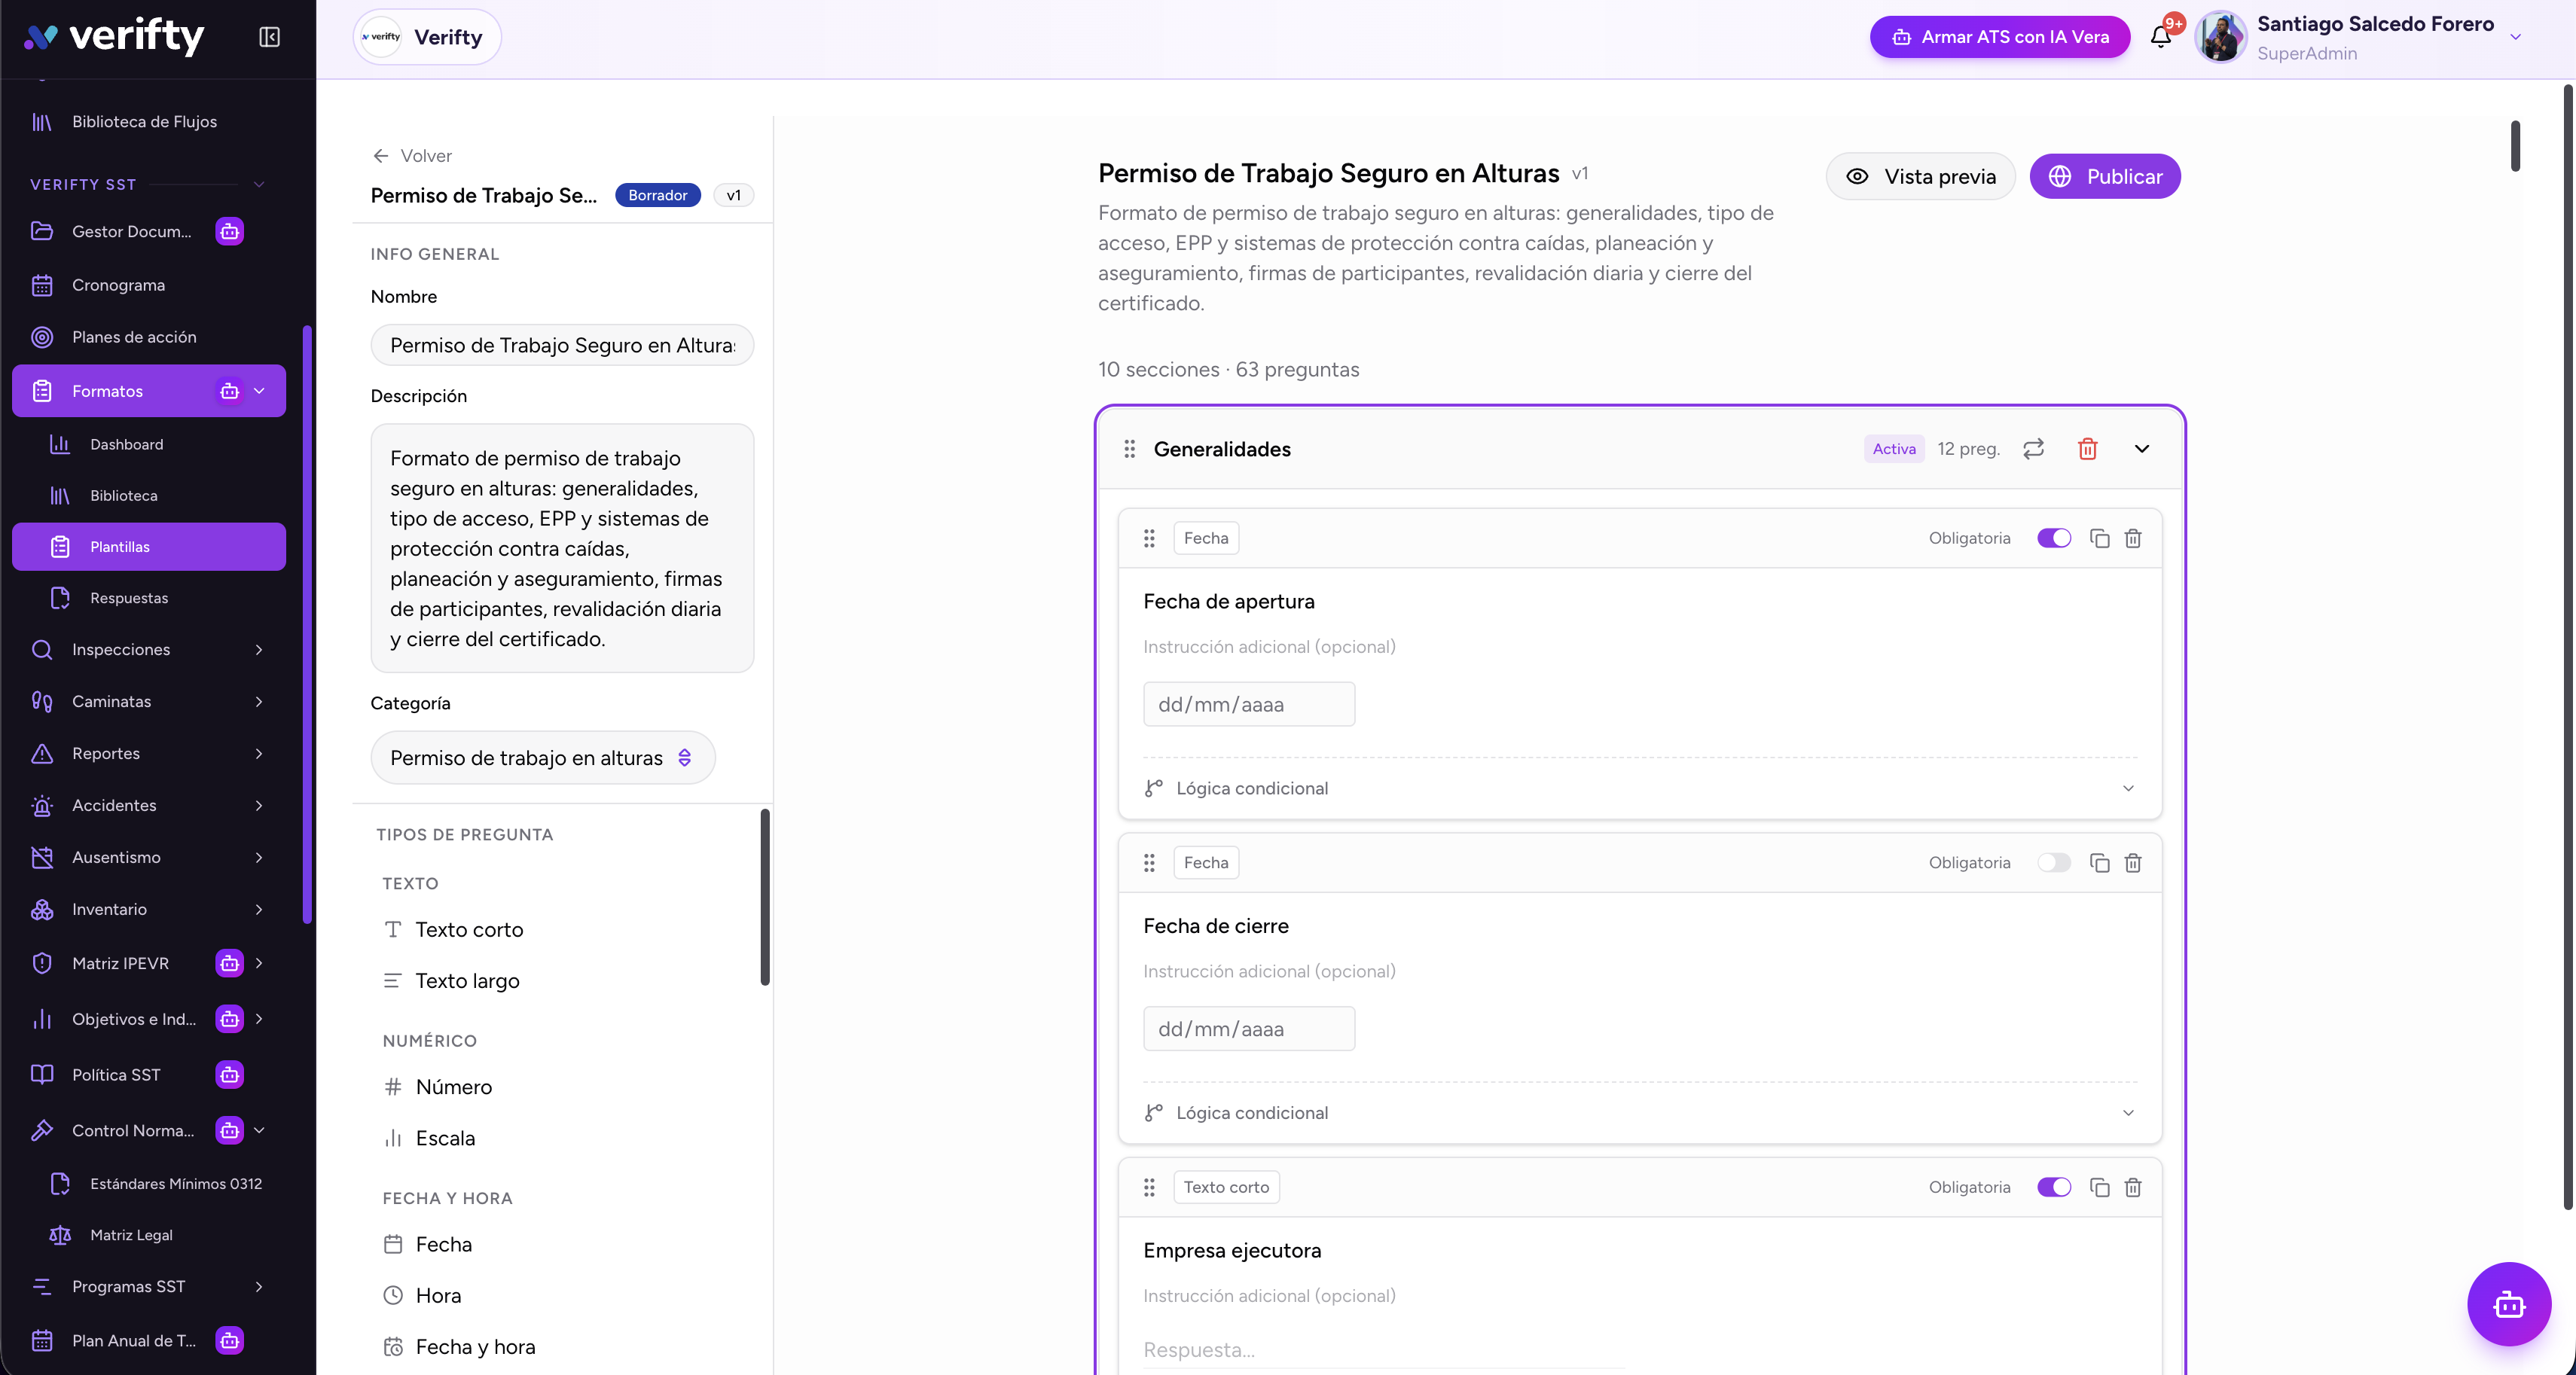
Task: Open Estándares Mínimos 0312
Action: click(149, 1184)
